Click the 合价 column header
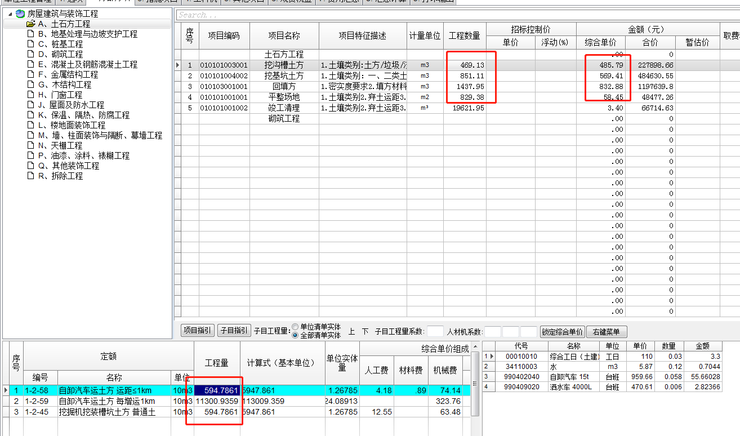The image size is (740, 436). coord(650,43)
